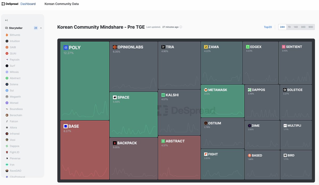Screen dimensions: 319x185
Task: Open Megaeth in the sidebar list
Action: click(x=15, y=97)
